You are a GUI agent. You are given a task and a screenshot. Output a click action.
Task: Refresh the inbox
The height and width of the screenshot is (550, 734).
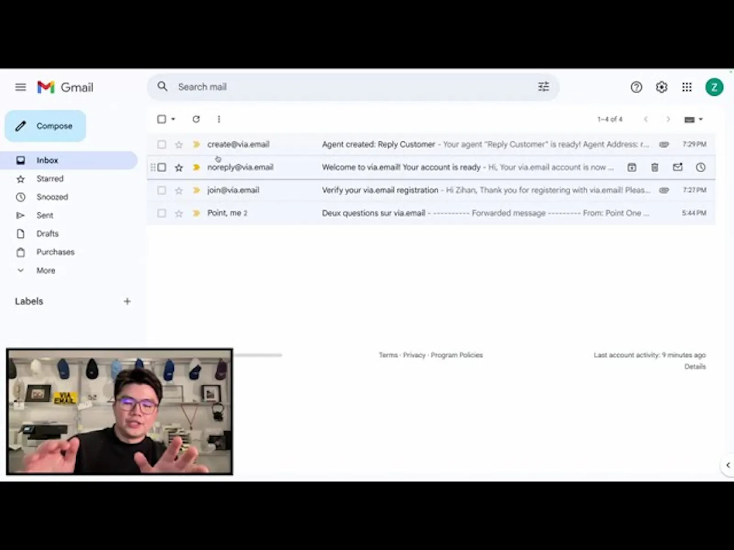196,119
